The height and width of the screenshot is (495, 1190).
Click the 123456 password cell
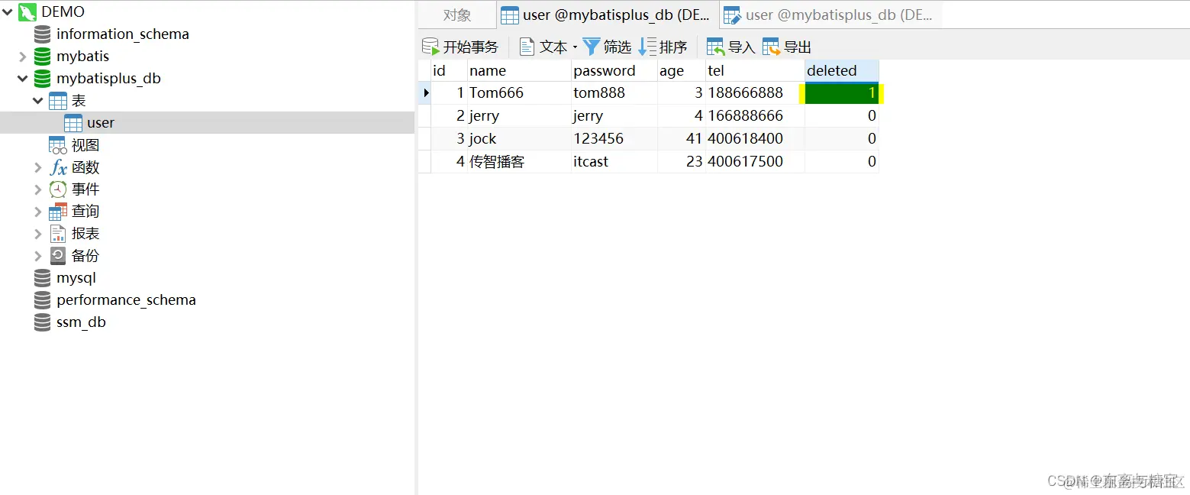614,139
